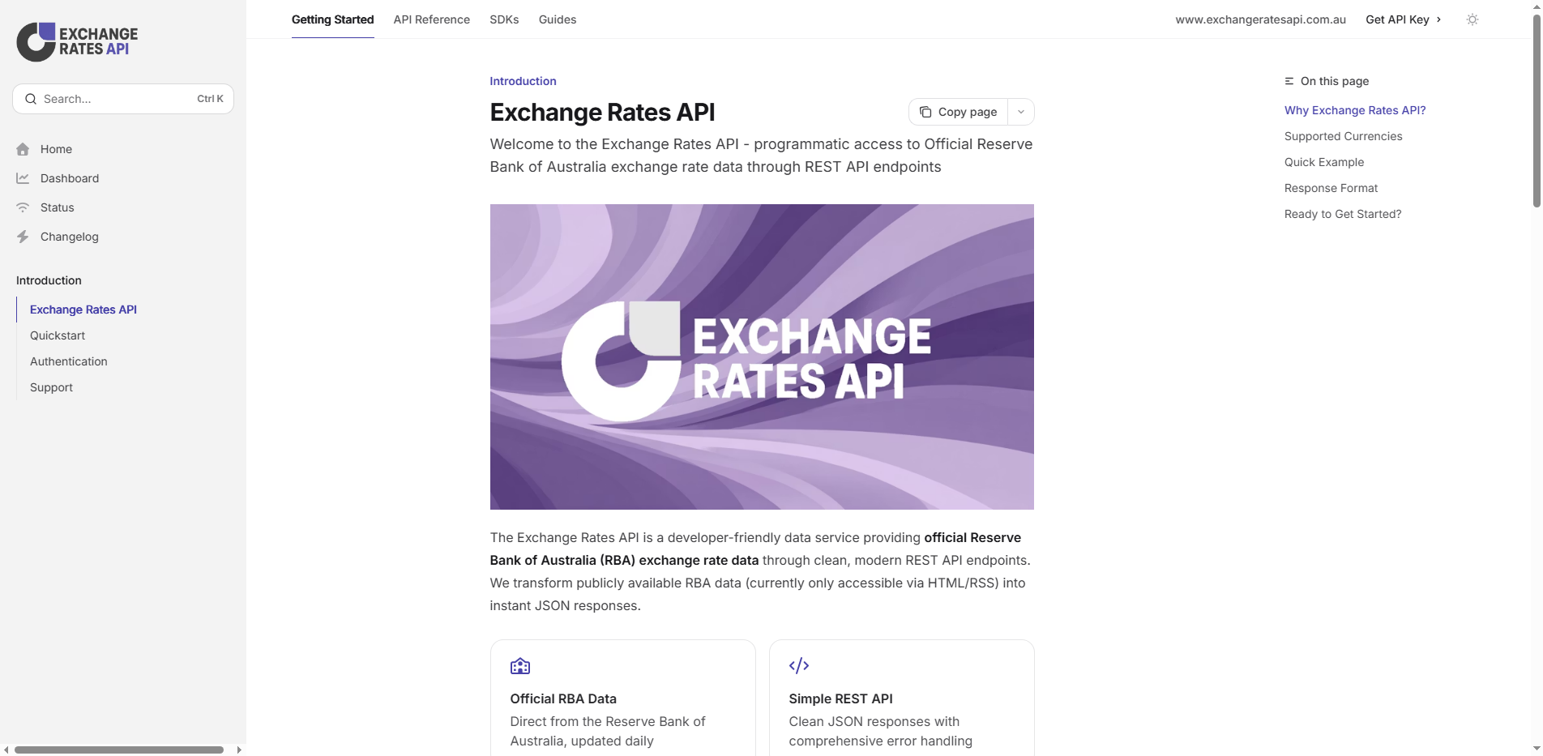Image resolution: width=1543 pixels, height=756 pixels.
Task: Click the Simple REST API code icon
Action: point(799,666)
